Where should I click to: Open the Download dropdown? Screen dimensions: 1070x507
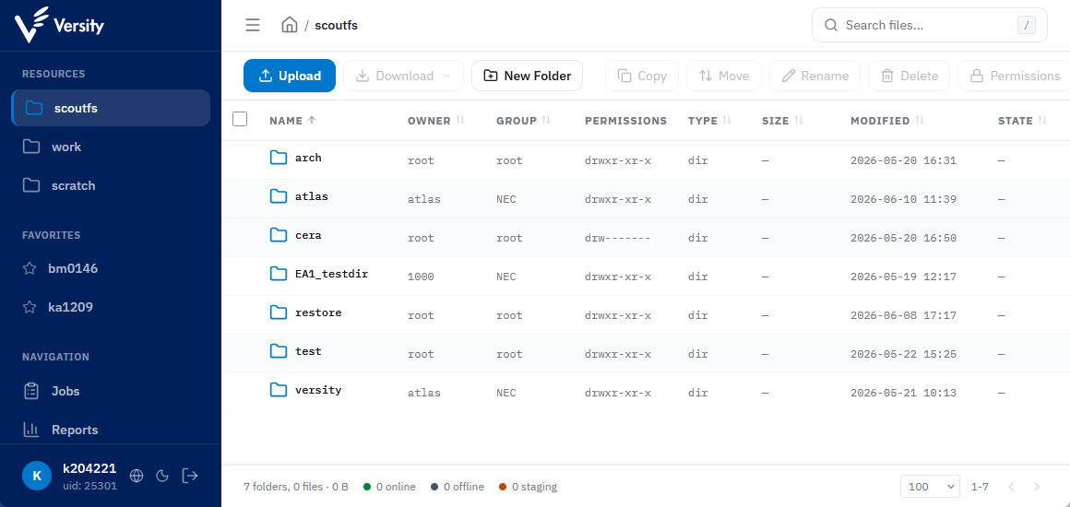403,76
